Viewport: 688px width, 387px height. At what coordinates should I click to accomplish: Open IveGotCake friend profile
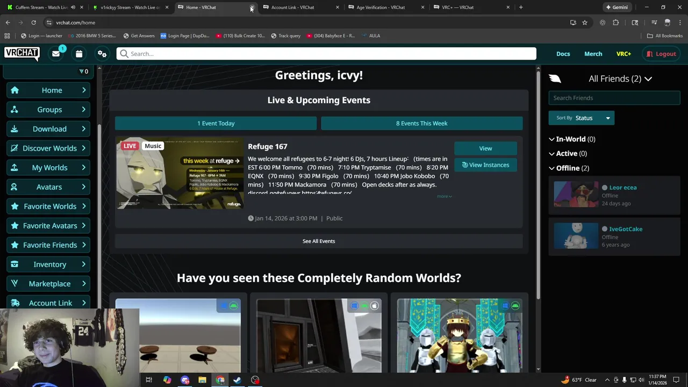pyautogui.click(x=626, y=229)
